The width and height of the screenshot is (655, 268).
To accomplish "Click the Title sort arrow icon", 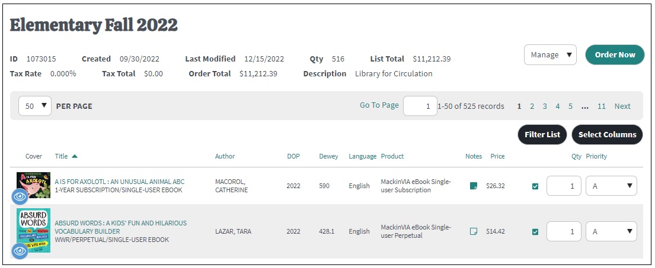I will (x=74, y=156).
